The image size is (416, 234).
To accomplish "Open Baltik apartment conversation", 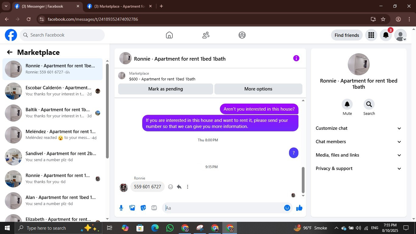I will click(x=53, y=113).
